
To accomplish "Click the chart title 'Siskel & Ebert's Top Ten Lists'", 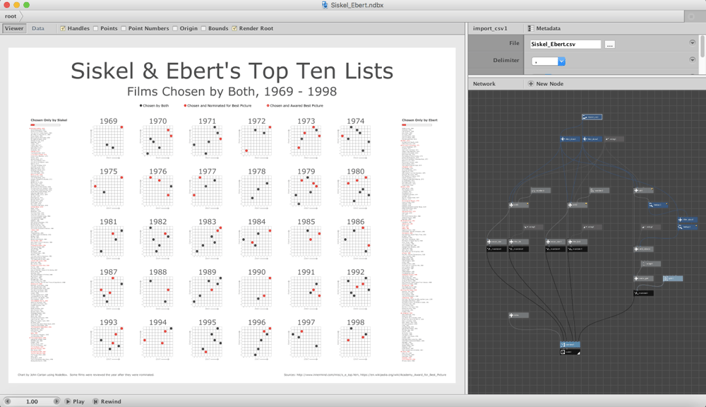I will point(232,71).
